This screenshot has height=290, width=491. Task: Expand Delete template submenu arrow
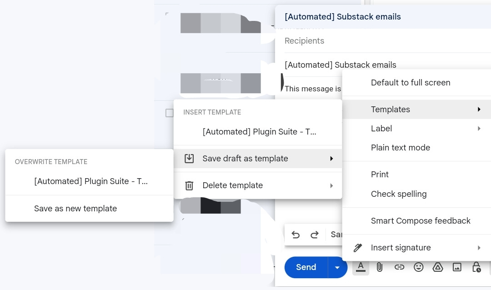click(x=331, y=186)
